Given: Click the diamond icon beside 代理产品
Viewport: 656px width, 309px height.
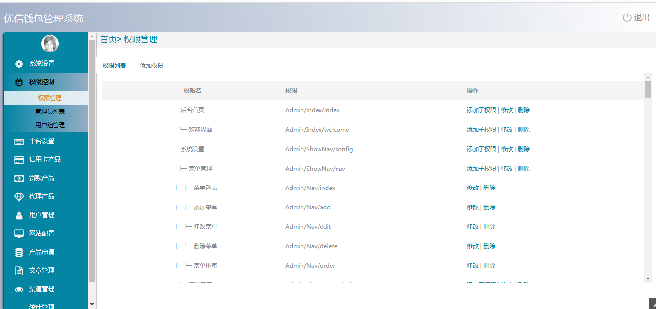Looking at the screenshot, I should click(x=19, y=197).
